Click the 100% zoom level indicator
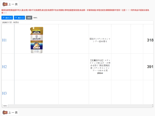 click(x=35, y=18)
